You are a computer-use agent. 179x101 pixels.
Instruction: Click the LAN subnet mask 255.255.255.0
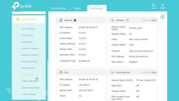point(86,90)
